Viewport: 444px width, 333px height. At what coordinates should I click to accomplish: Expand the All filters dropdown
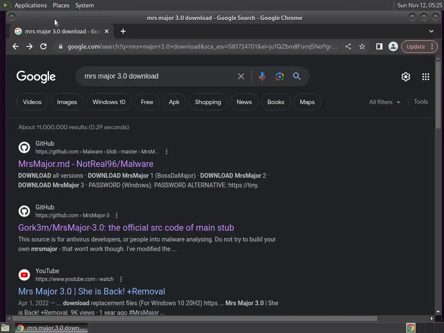(385, 102)
